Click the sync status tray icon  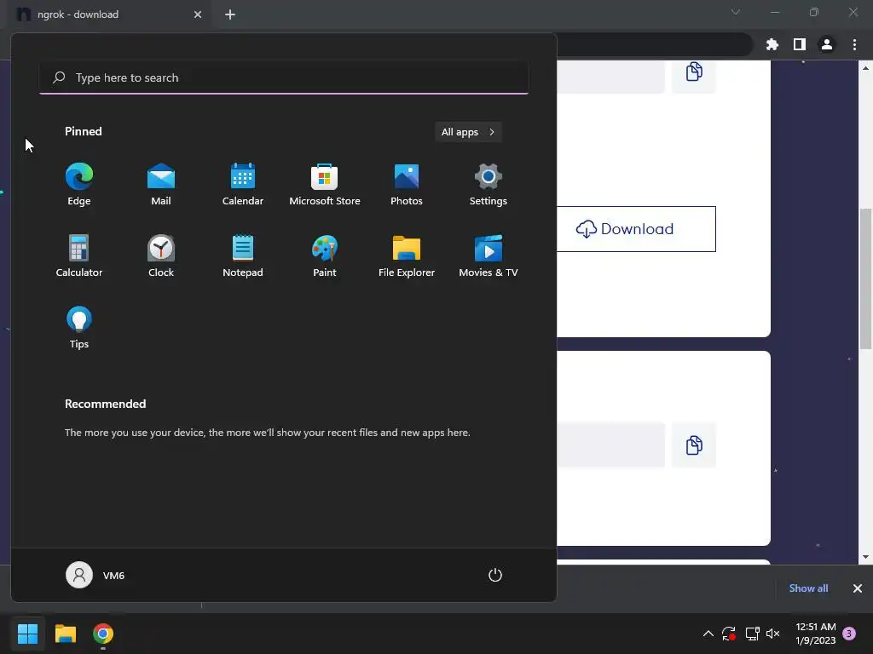click(x=729, y=634)
